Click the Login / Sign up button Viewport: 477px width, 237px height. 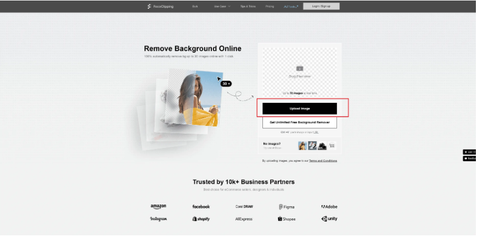(321, 6)
